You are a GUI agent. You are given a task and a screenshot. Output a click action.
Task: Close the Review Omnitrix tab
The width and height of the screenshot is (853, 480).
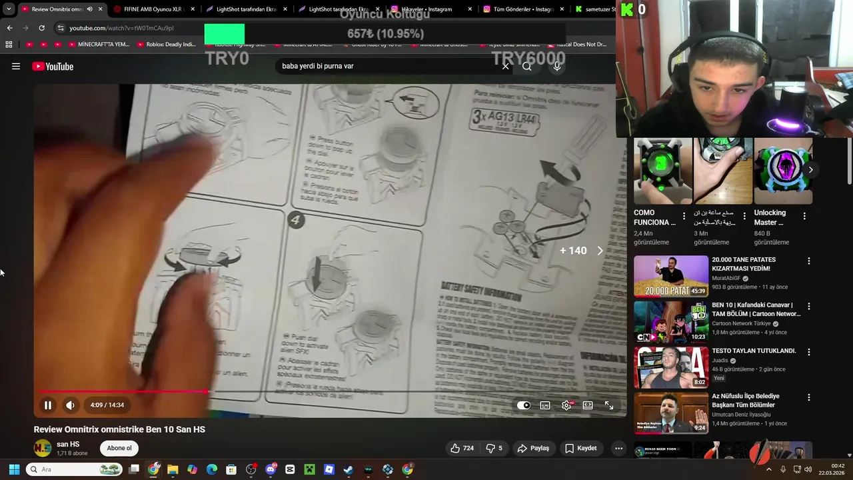(101, 9)
